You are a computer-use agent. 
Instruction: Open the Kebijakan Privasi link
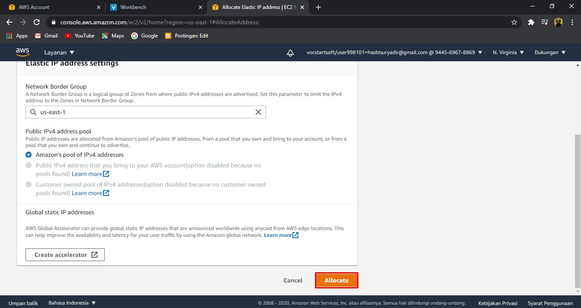[x=497, y=303]
